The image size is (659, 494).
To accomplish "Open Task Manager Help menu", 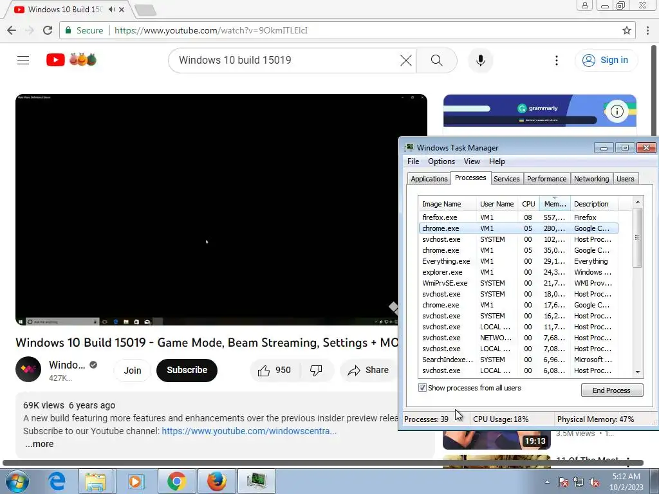I will click(x=497, y=161).
